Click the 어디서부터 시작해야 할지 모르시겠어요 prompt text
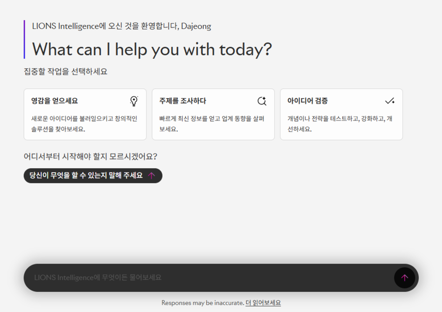The width and height of the screenshot is (442, 312). click(x=90, y=156)
